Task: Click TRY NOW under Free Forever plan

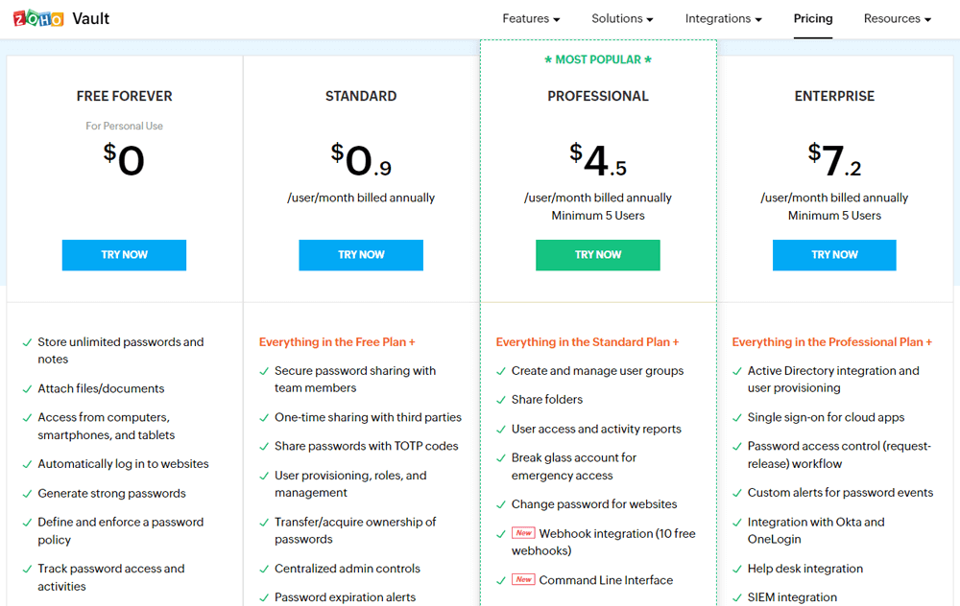Action: click(x=124, y=255)
